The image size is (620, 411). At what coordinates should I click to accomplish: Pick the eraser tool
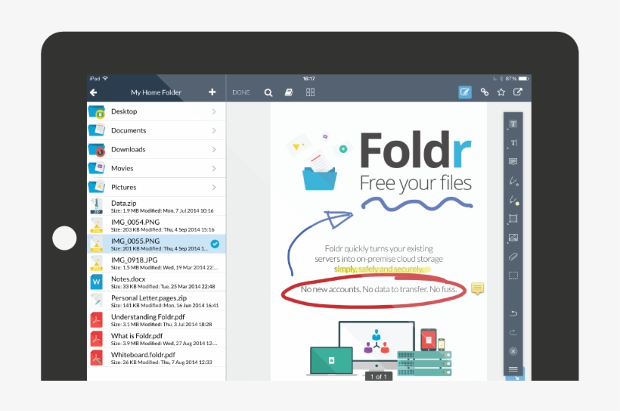[513, 257]
